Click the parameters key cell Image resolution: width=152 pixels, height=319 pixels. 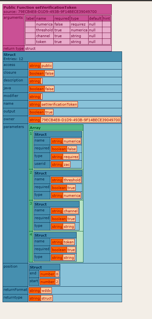coord(15,193)
